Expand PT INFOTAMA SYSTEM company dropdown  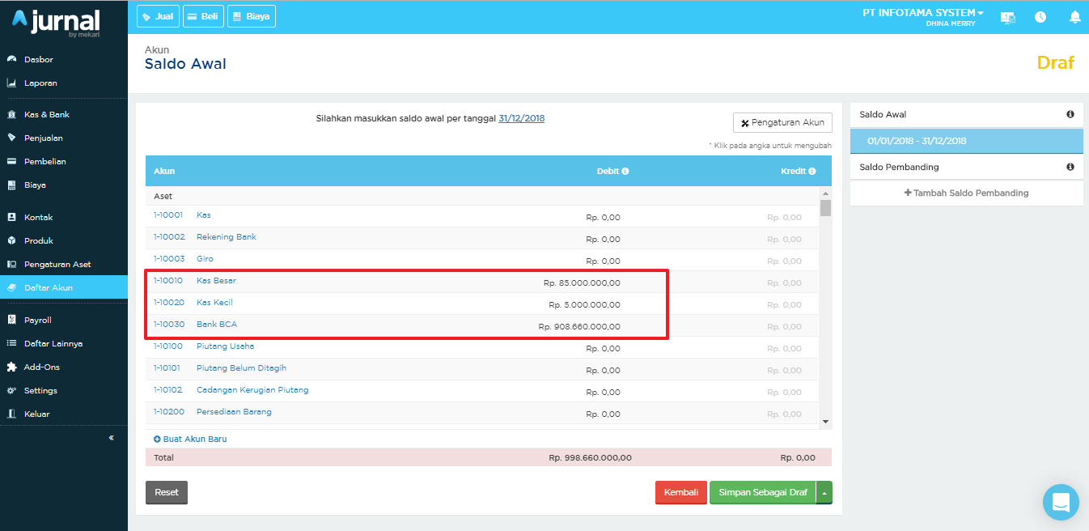(923, 13)
